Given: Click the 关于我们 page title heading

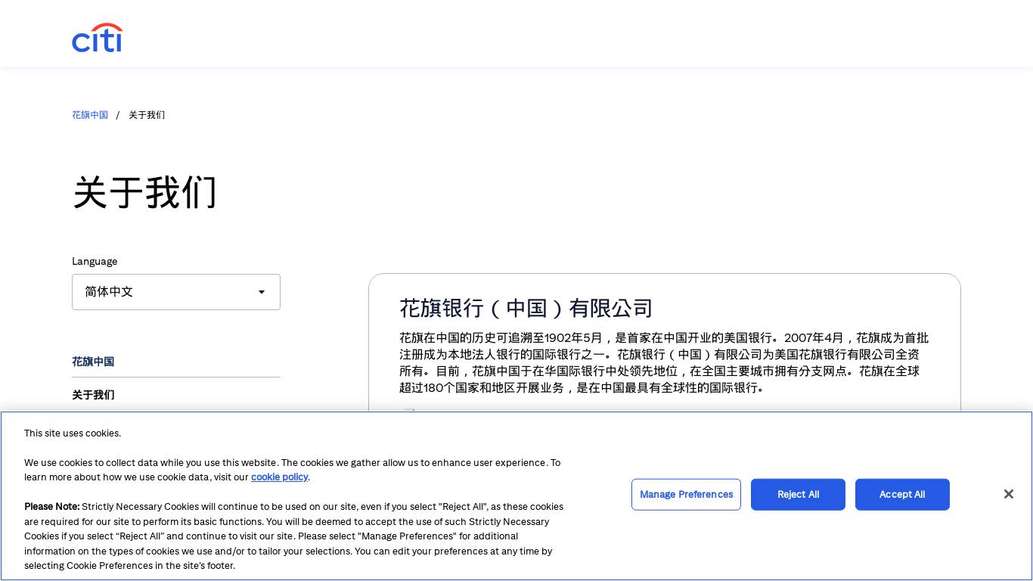Looking at the screenshot, I should click(144, 192).
